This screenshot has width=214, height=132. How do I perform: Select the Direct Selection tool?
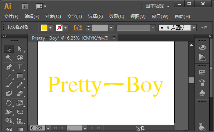click(20, 49)
